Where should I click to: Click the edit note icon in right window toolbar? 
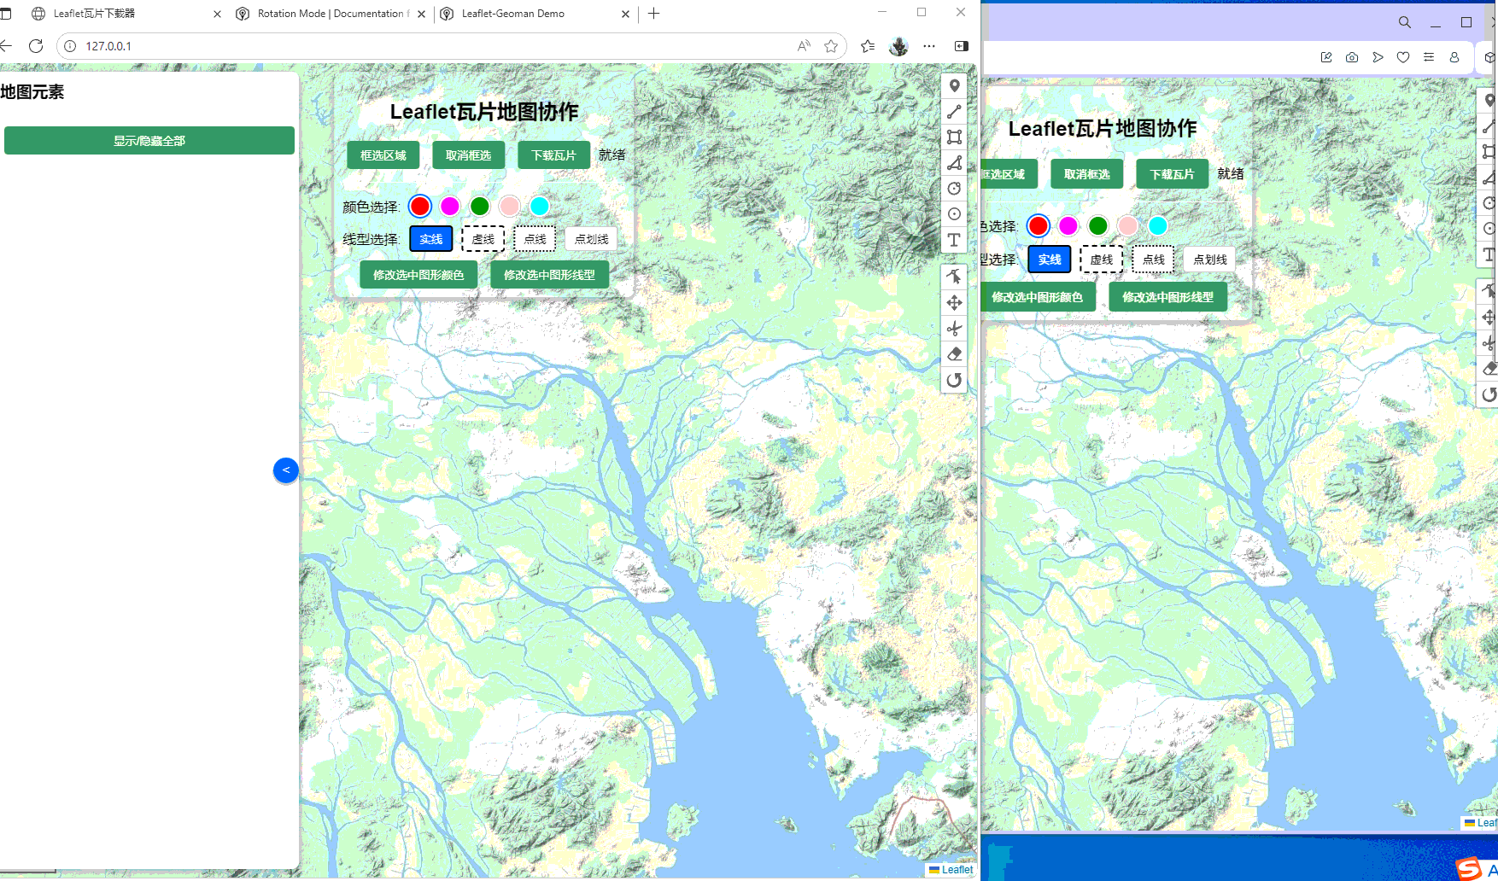(x=1326, y=57)
